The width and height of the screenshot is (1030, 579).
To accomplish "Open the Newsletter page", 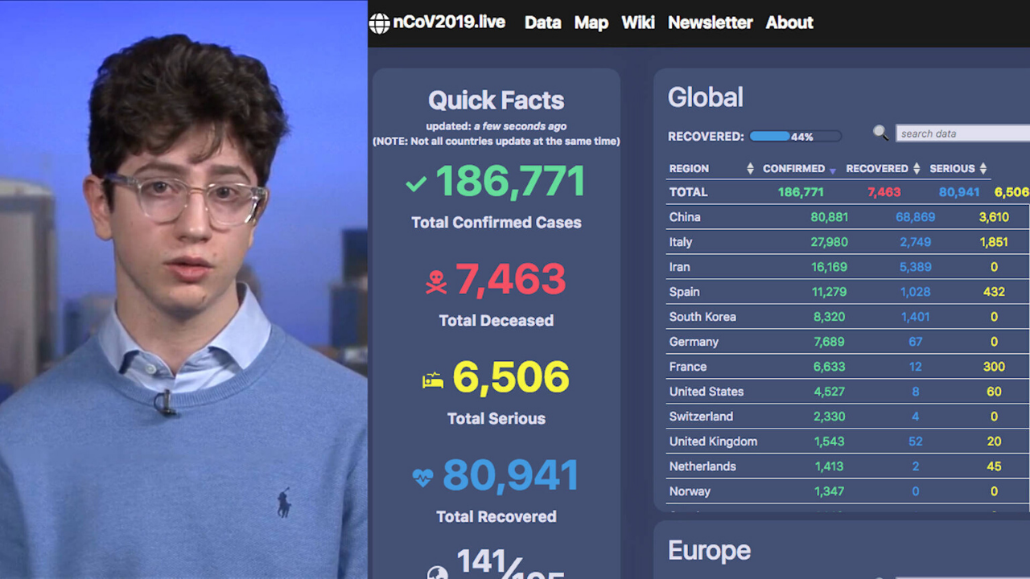I will (x=711, y=23).
